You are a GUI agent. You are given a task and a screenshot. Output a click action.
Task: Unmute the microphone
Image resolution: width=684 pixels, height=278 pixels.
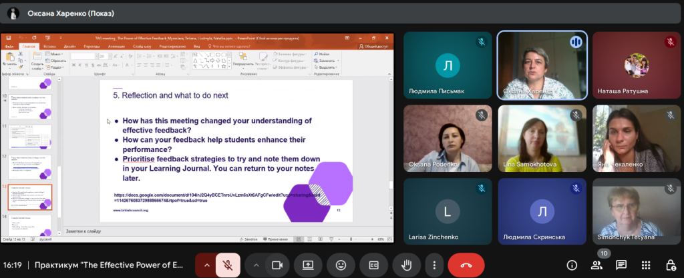coord(227,265)
